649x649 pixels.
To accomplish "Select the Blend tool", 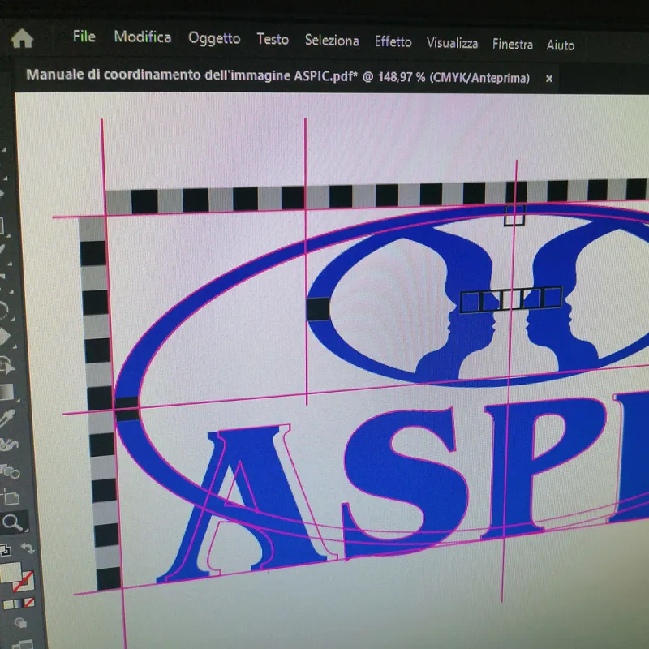I will pyautogui.click(x=10, y=471).
